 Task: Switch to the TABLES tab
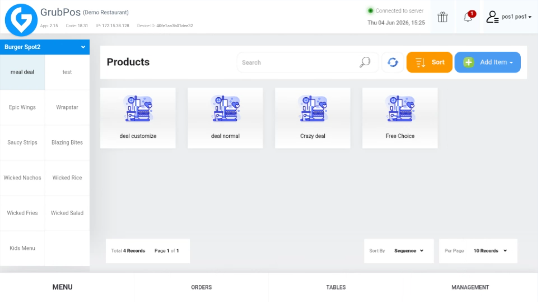336,287
